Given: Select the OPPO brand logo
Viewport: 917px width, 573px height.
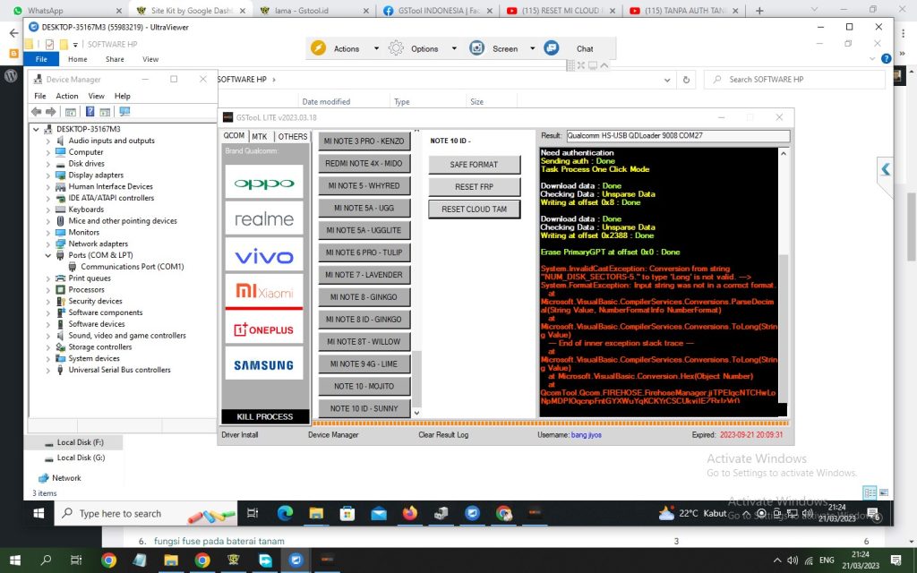Looking at the screenshot, I should 264,184.
